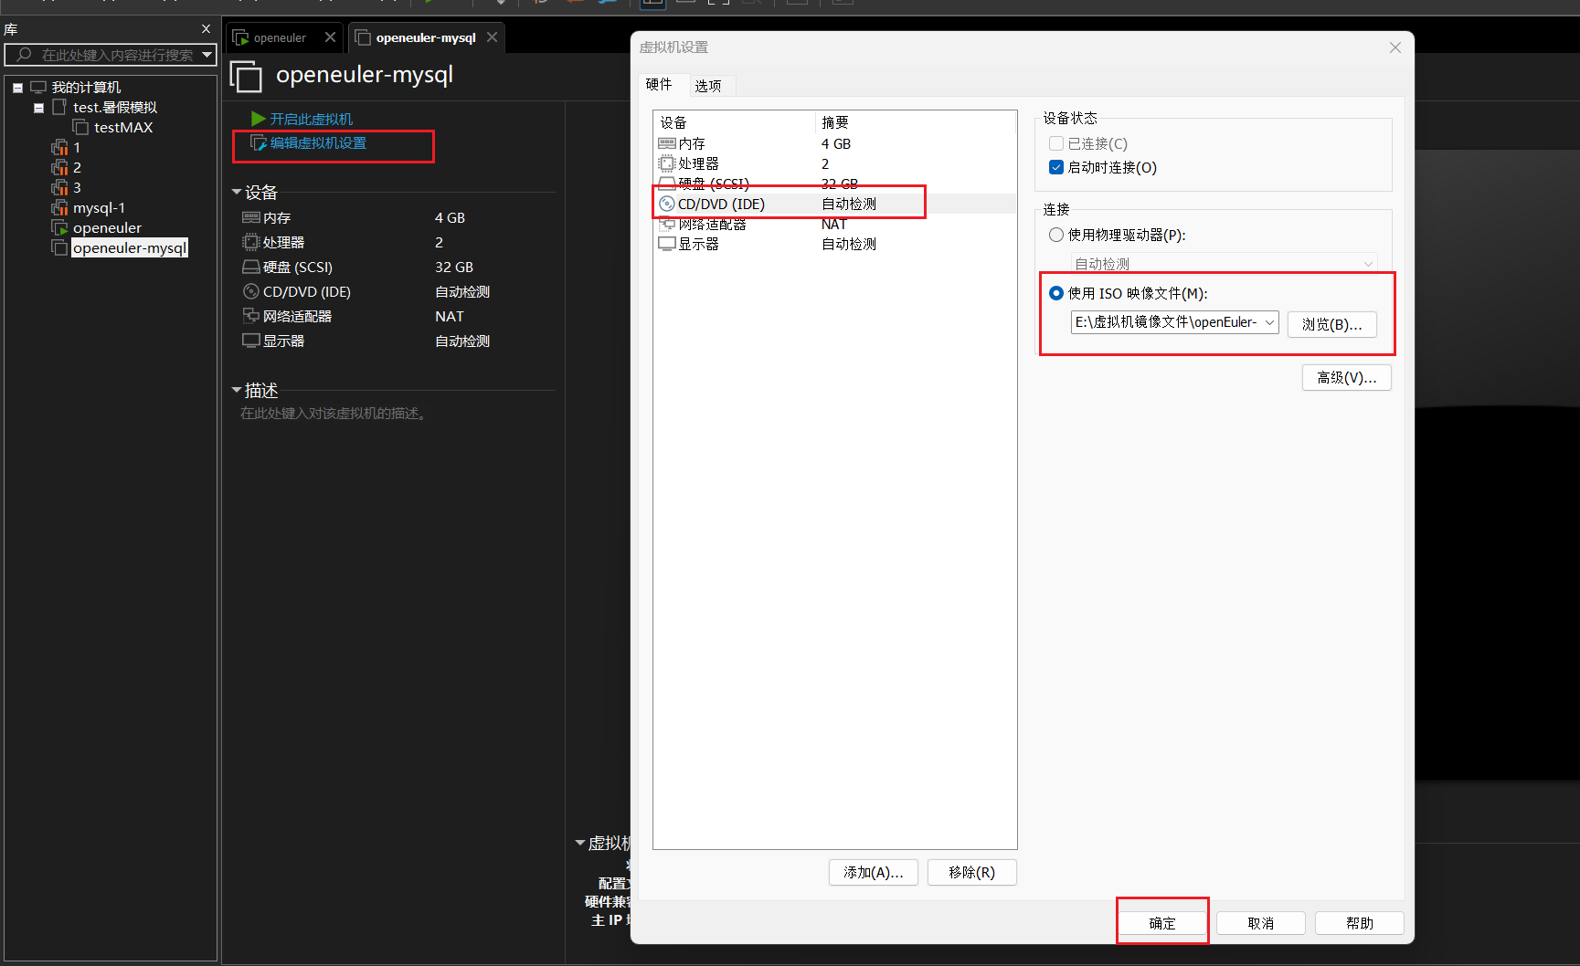
Task: Click the VM icon beside library item 2
Action: [60, 167]
